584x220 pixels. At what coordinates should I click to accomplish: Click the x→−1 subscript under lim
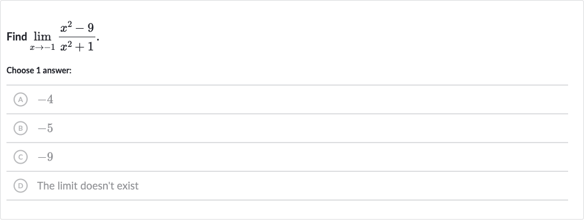coord(42,48)
